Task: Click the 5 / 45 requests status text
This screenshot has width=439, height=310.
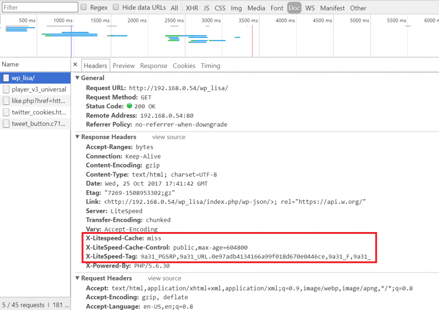Action: pyautogui.click(x=23, y=305)
